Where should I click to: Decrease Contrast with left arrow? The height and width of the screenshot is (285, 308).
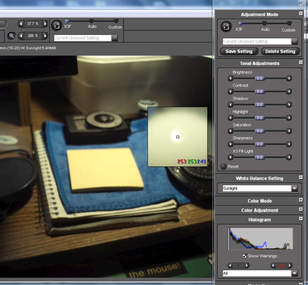click(230, 92)
